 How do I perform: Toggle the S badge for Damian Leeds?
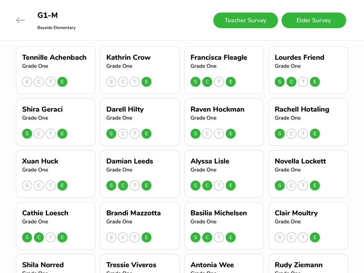coord(111,186)
